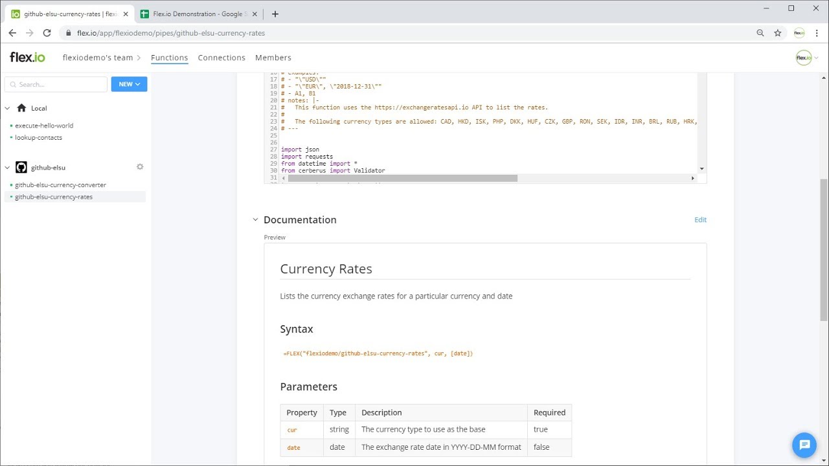Viewport: 829px width, 466px height.
Task: Click the 'import requests' code line
Action: click(307, 157)
